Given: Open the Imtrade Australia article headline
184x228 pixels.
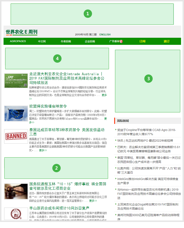Looking at the screenshot, I should point(67,78).
